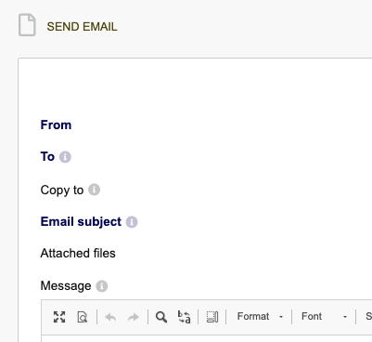Open the Format dropdown
The width and height of the screenshot is (372, 342).
point(260,317)
